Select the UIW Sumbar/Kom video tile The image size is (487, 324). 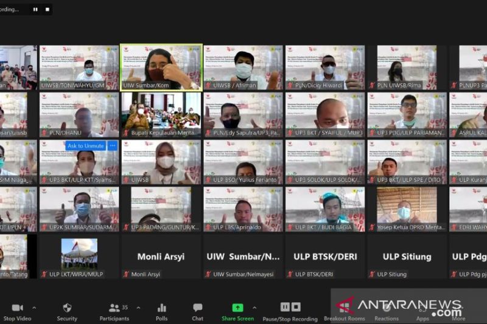click(x=161, y=67)
